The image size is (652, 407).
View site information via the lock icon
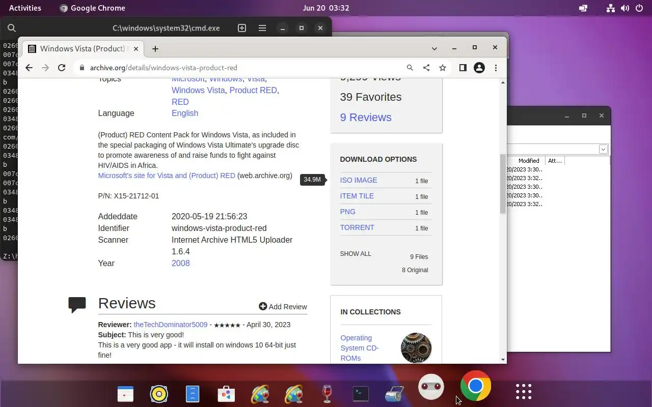(x=81, y=68)
